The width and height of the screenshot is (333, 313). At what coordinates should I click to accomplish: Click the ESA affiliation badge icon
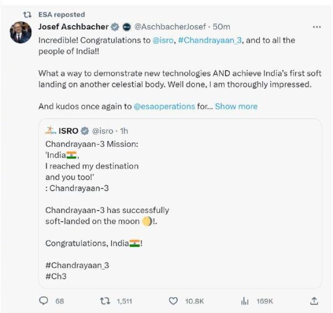pyautogui.click(x=126, y=27)
